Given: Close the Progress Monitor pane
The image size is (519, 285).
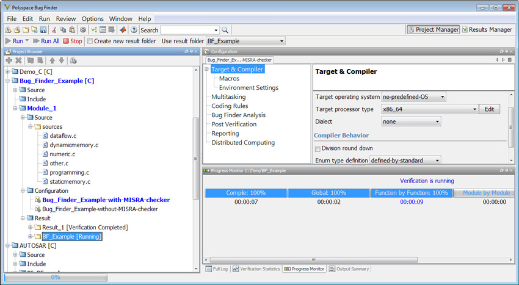Looking at the screenshot, I should [x=511, y=171].
